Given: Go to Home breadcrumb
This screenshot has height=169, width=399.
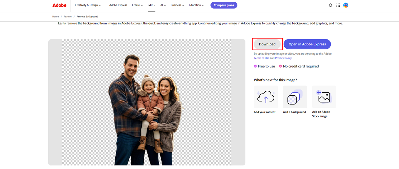Looking at the screenshot, I should tap(55, 16).
